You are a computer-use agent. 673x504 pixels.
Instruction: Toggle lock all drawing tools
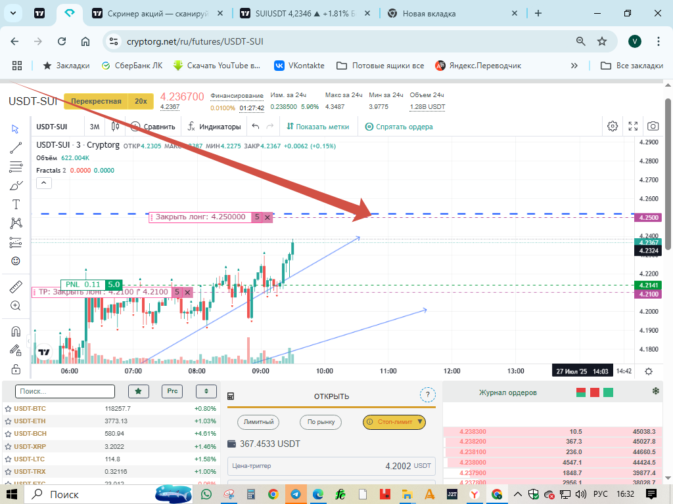point(16,369)
